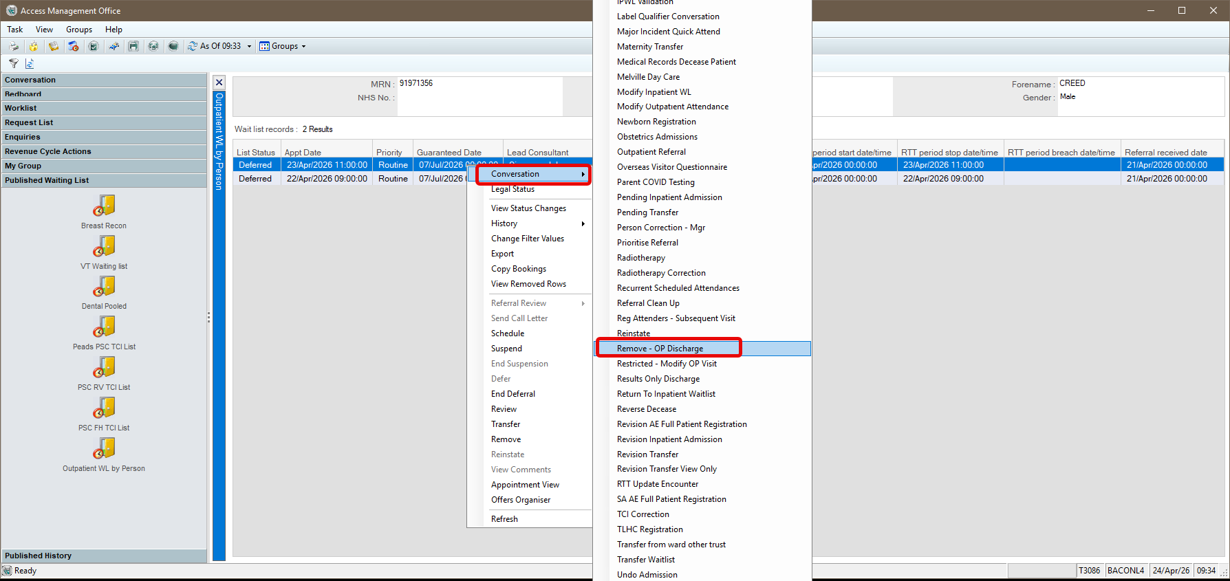The width and height of the screenshot is (1230, 581).
Task: Open the VT Waiting list icon
Action: [104, 246]
